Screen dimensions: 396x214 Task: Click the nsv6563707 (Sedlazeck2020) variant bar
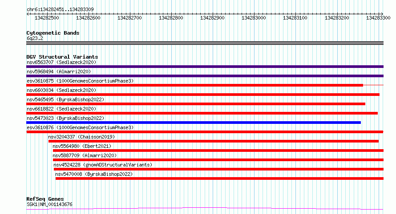[x=205, y=67]
